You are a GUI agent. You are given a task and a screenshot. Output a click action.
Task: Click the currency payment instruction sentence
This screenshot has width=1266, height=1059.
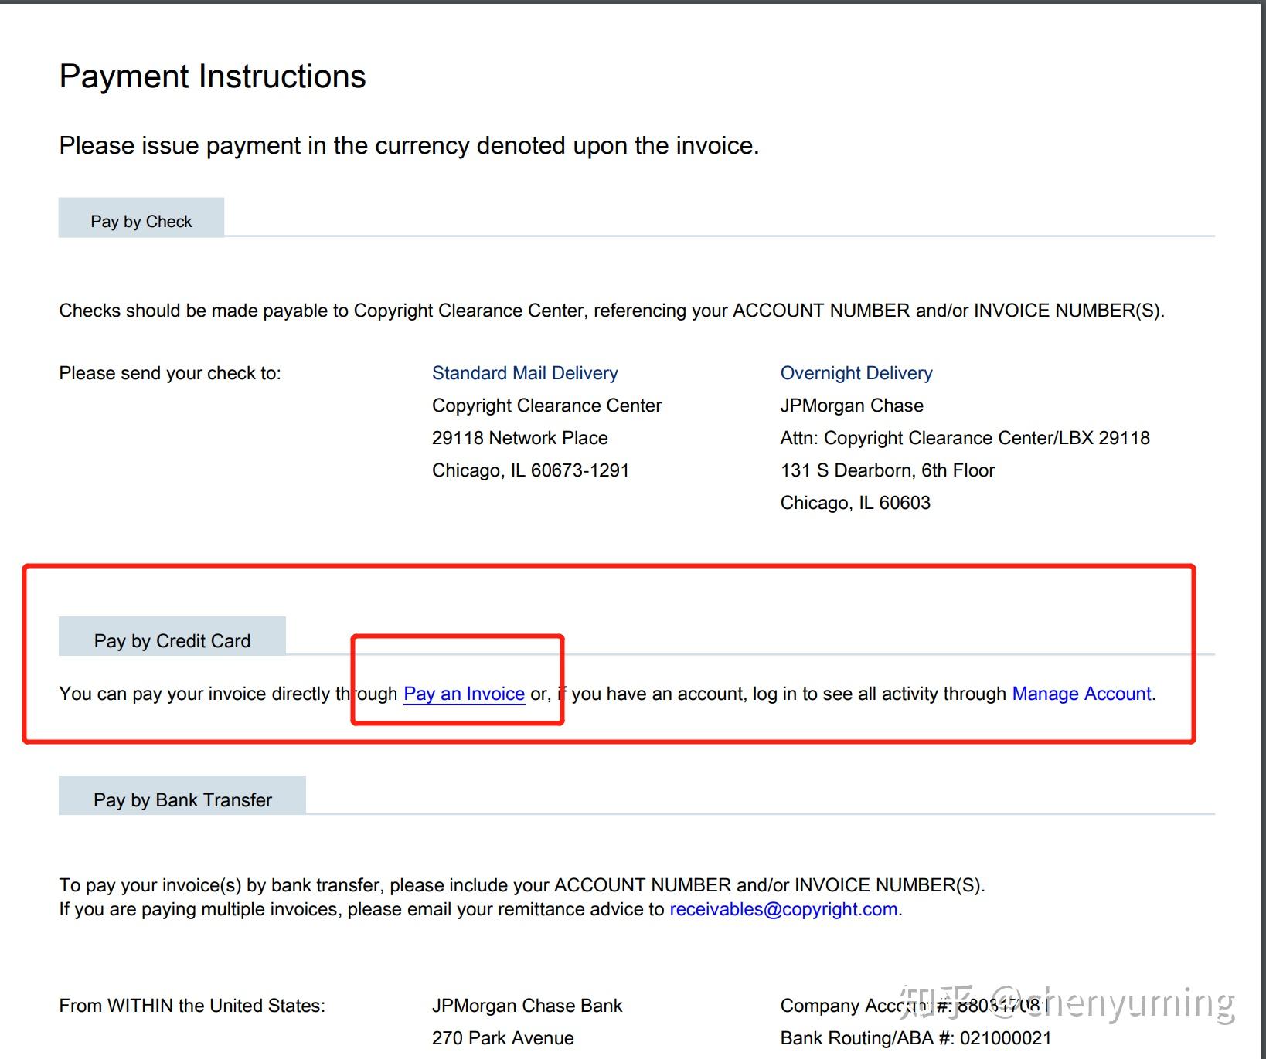pos(409,145)
